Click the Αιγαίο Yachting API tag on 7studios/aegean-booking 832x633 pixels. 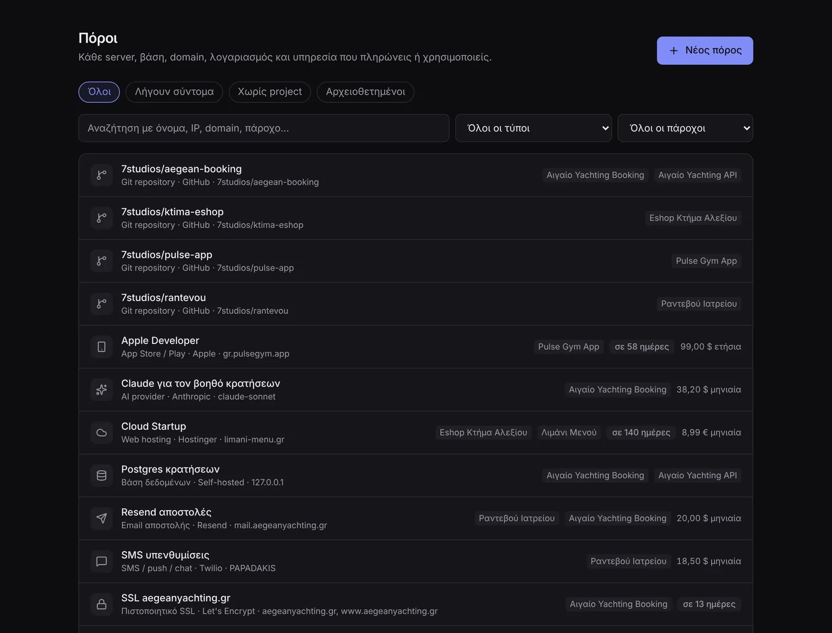click(x=698, y=175)
